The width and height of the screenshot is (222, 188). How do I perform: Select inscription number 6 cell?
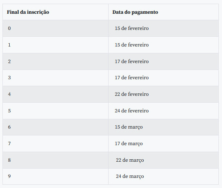[56, 127]
